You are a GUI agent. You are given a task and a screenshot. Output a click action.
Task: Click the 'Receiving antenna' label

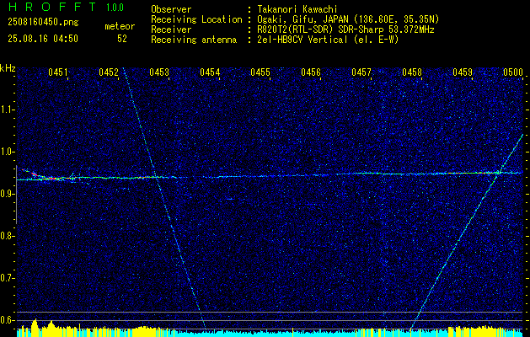click(x=194, y=40)
